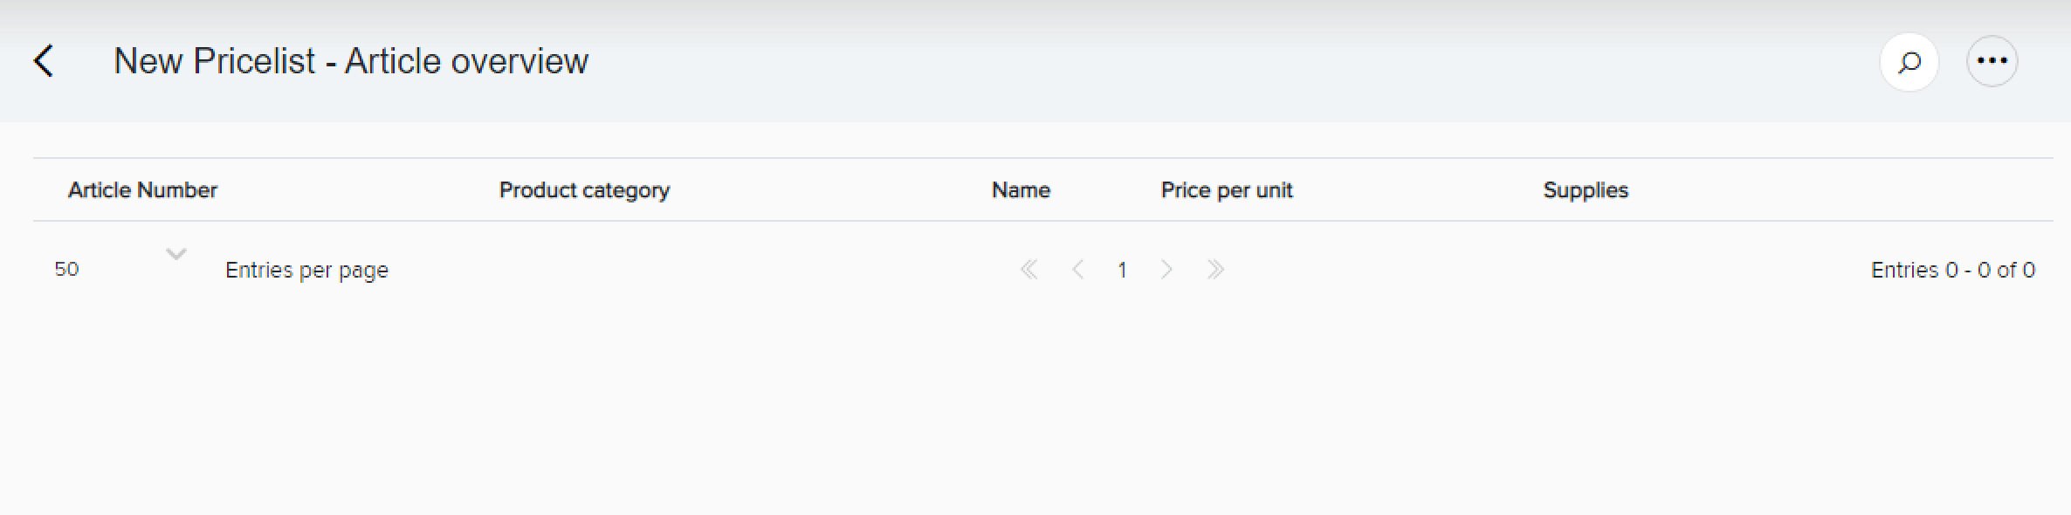Sort by Name column header

(x=1021, y=190)
